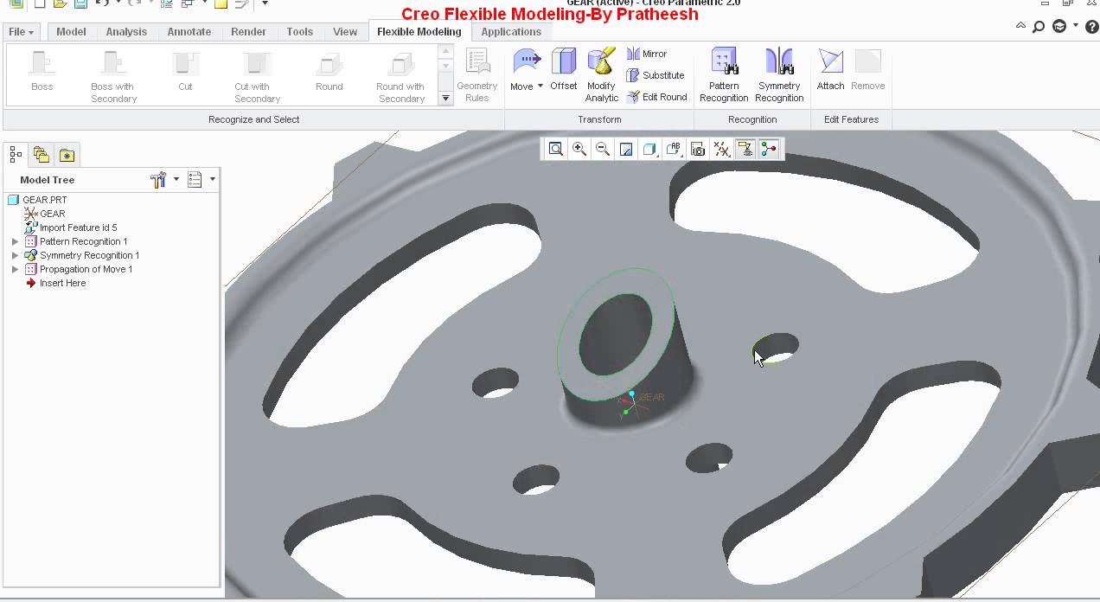Viewport: 1100px width, 602px height.
Task: Expand Pattern Recognition 1 tree node
Action: pyautogui.click(x=15, y=241)
